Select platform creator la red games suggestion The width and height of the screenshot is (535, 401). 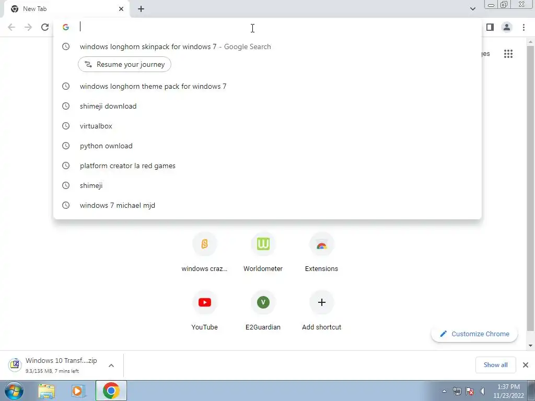click(267, 166)
